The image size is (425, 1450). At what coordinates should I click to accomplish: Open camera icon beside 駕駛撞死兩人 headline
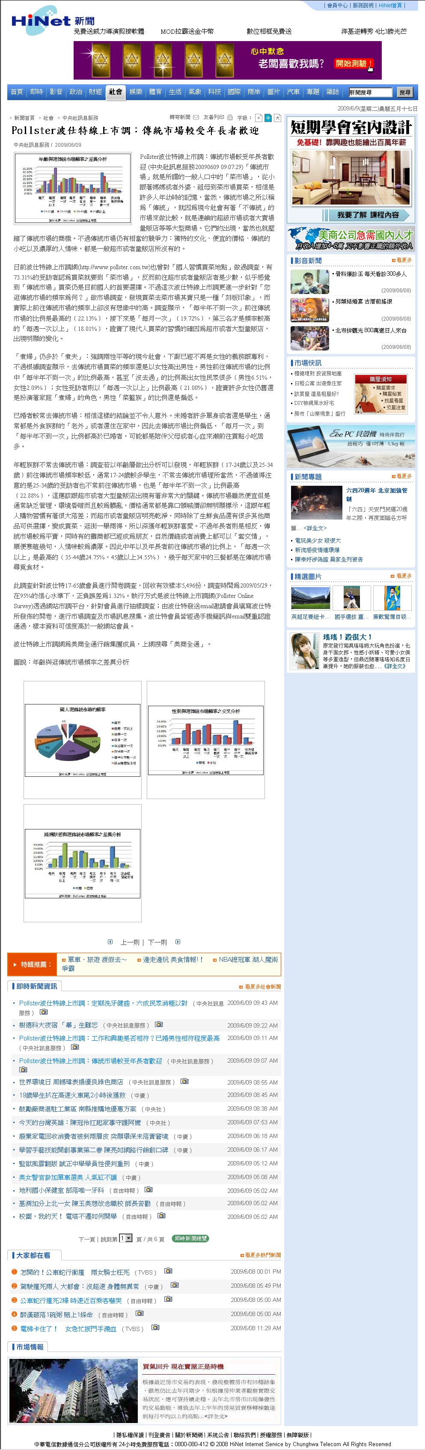pos(175,1285)
